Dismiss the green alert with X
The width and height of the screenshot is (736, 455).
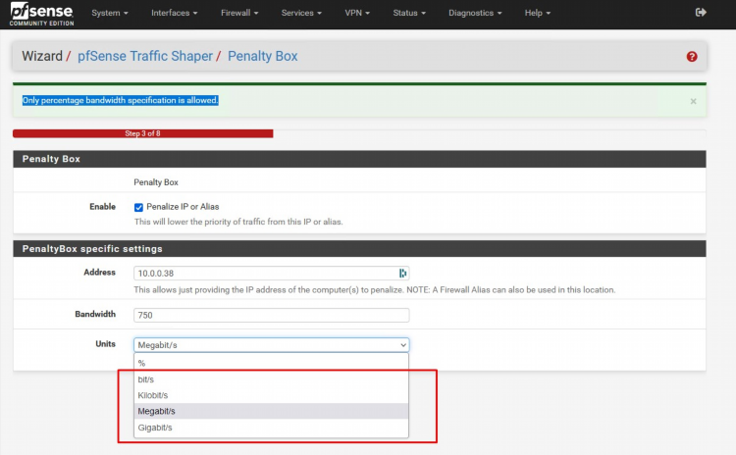(x=693, y=101)
